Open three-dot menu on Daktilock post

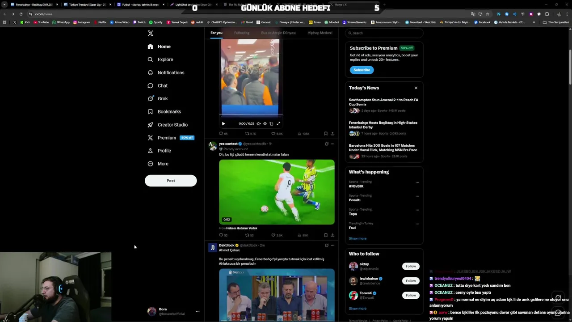tap(332, 246)
